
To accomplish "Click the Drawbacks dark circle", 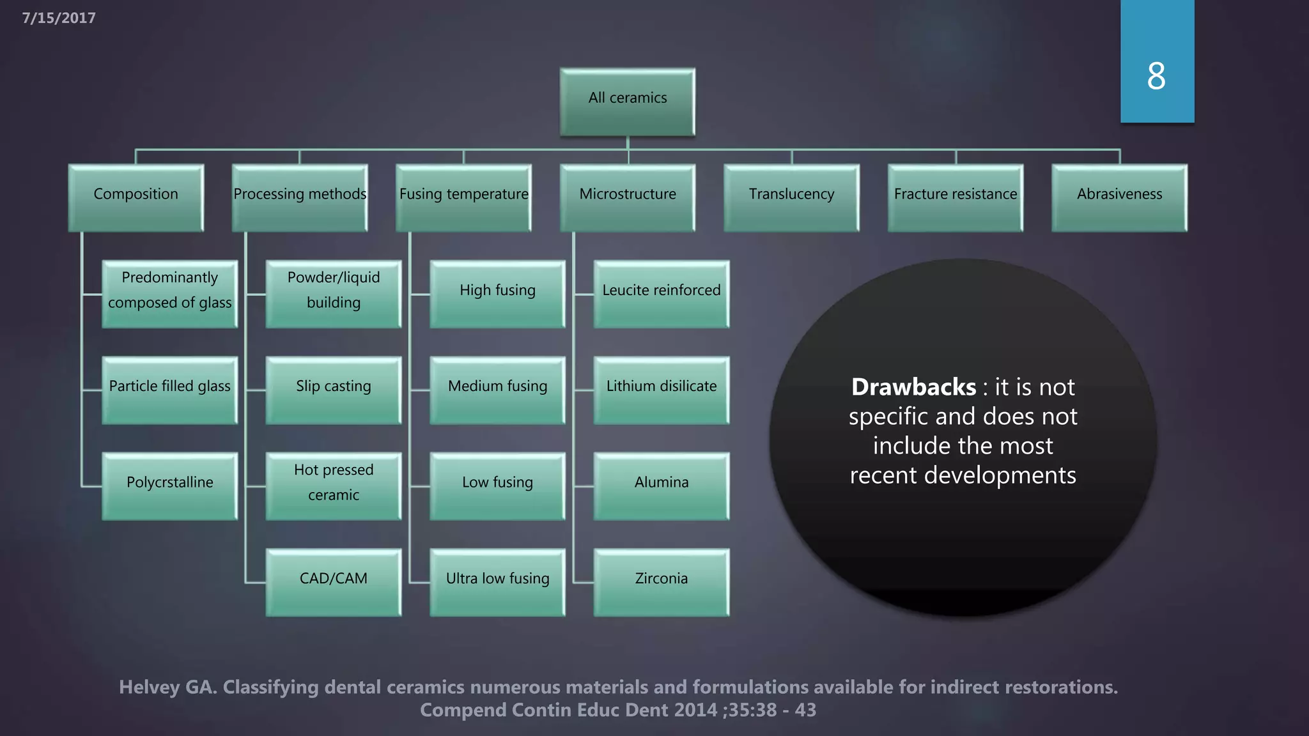I will pos(963,437).
